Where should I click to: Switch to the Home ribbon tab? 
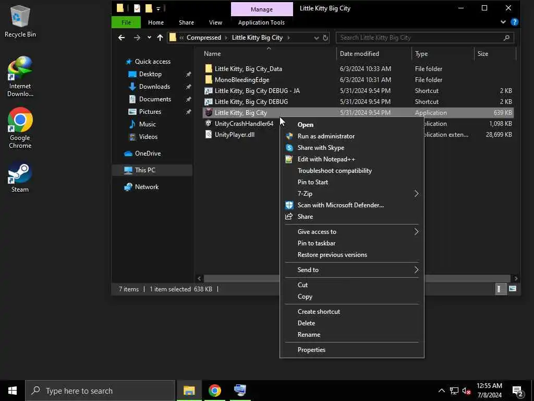(155, 22)
